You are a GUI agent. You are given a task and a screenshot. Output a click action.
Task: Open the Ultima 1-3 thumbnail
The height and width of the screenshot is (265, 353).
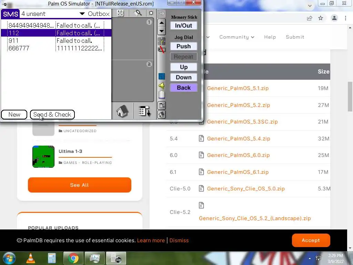(43, 157)
